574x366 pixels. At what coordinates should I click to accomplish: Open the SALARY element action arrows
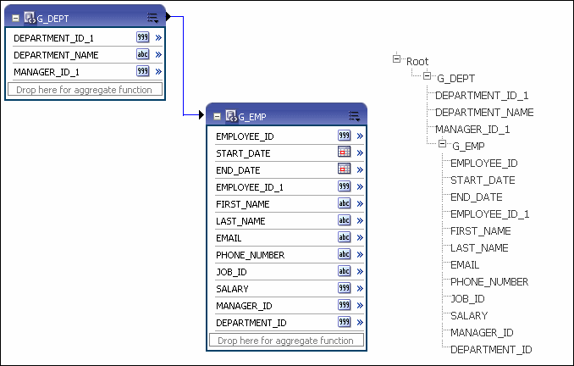point(360,289)
